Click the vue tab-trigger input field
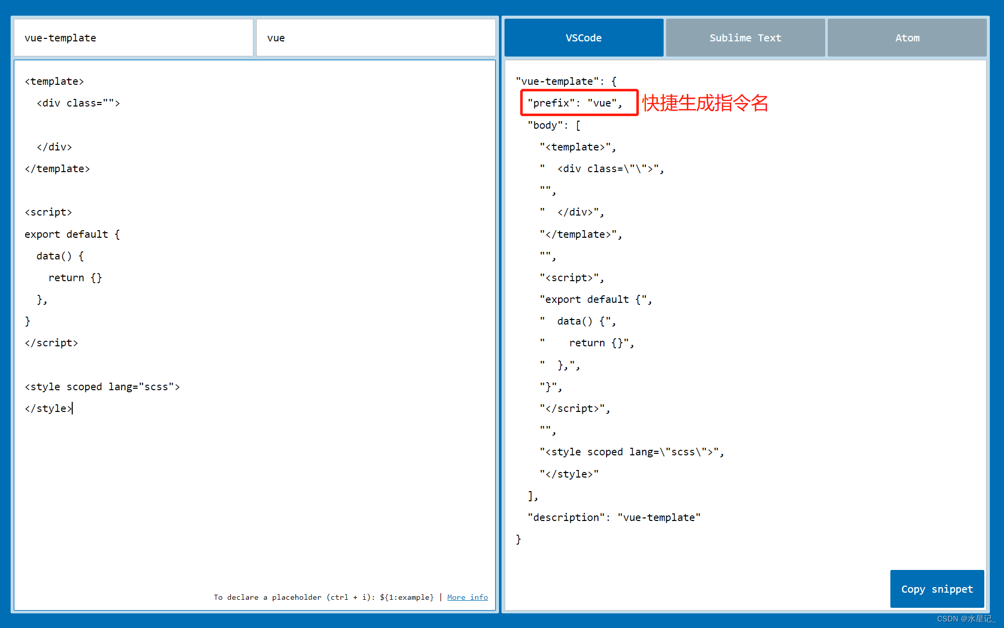Screen dimensions: 1004x628 coord(376,37)
